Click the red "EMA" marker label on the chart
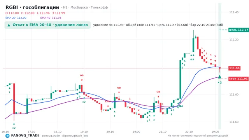 coord(108,101)
